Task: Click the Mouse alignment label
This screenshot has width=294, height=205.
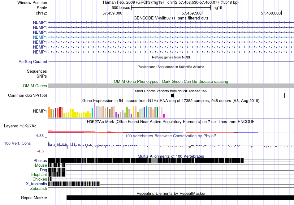Action: [41, 165]
